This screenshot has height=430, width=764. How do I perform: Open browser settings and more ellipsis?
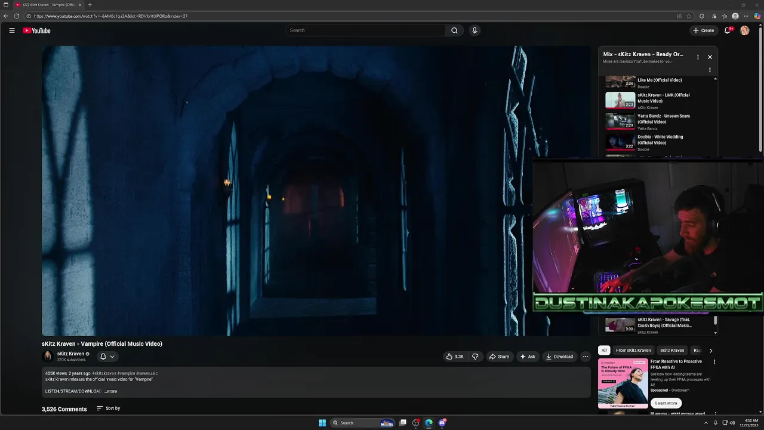pyautogui.click(x=746, y=16)
